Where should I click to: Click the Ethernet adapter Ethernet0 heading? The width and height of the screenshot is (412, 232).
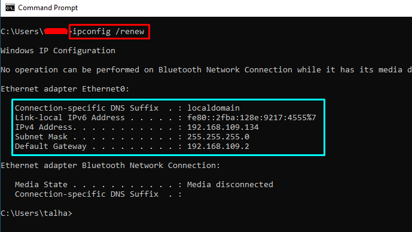[65, 89]
